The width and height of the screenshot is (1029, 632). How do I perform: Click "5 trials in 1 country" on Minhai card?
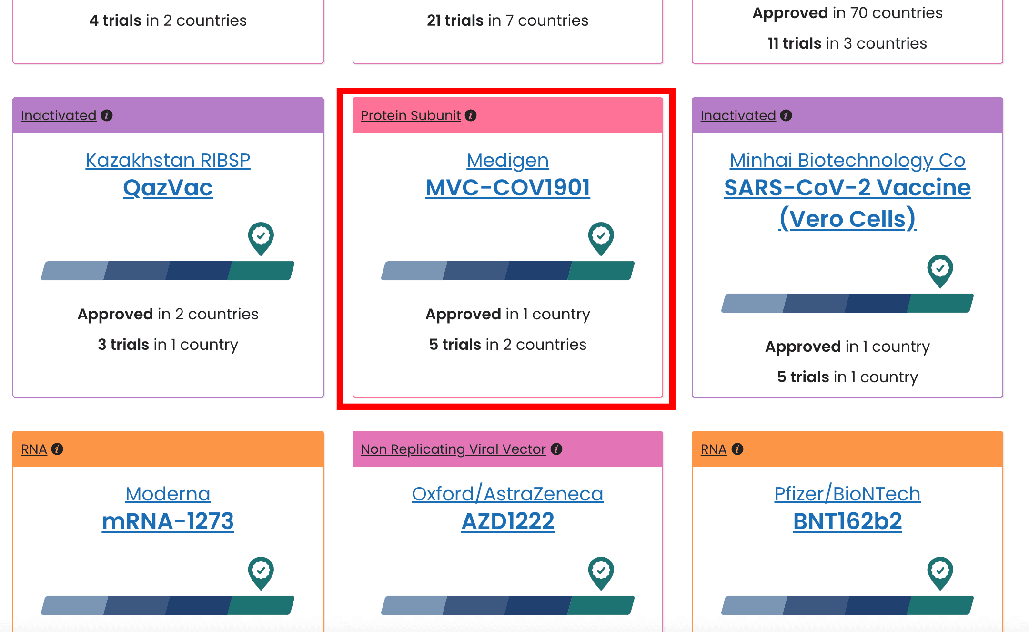(847, 377)
